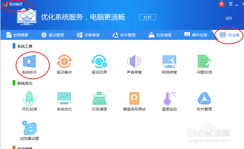The width and height of the screenshot is (244, 149).
Task: Click banner text 优化系统服务，电脑更流畅
Action: click(83, 17)
